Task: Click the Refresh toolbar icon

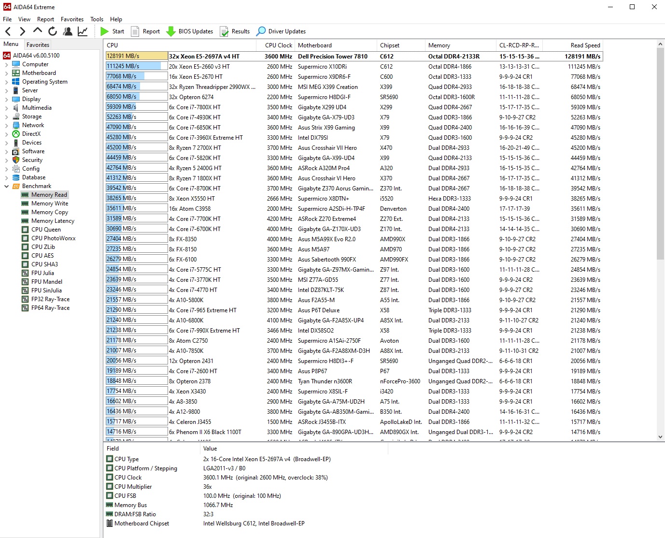Action: [53, 31]
